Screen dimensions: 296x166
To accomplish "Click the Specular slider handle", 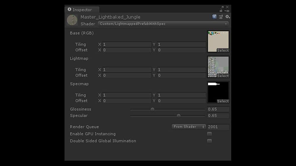I will pos(178,116).
